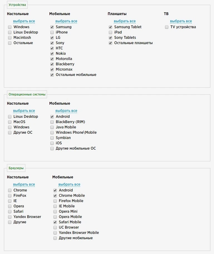Check the Windows desktop device checkbox
The height and width of the screenshot is (254, 214).
[10, 27]
